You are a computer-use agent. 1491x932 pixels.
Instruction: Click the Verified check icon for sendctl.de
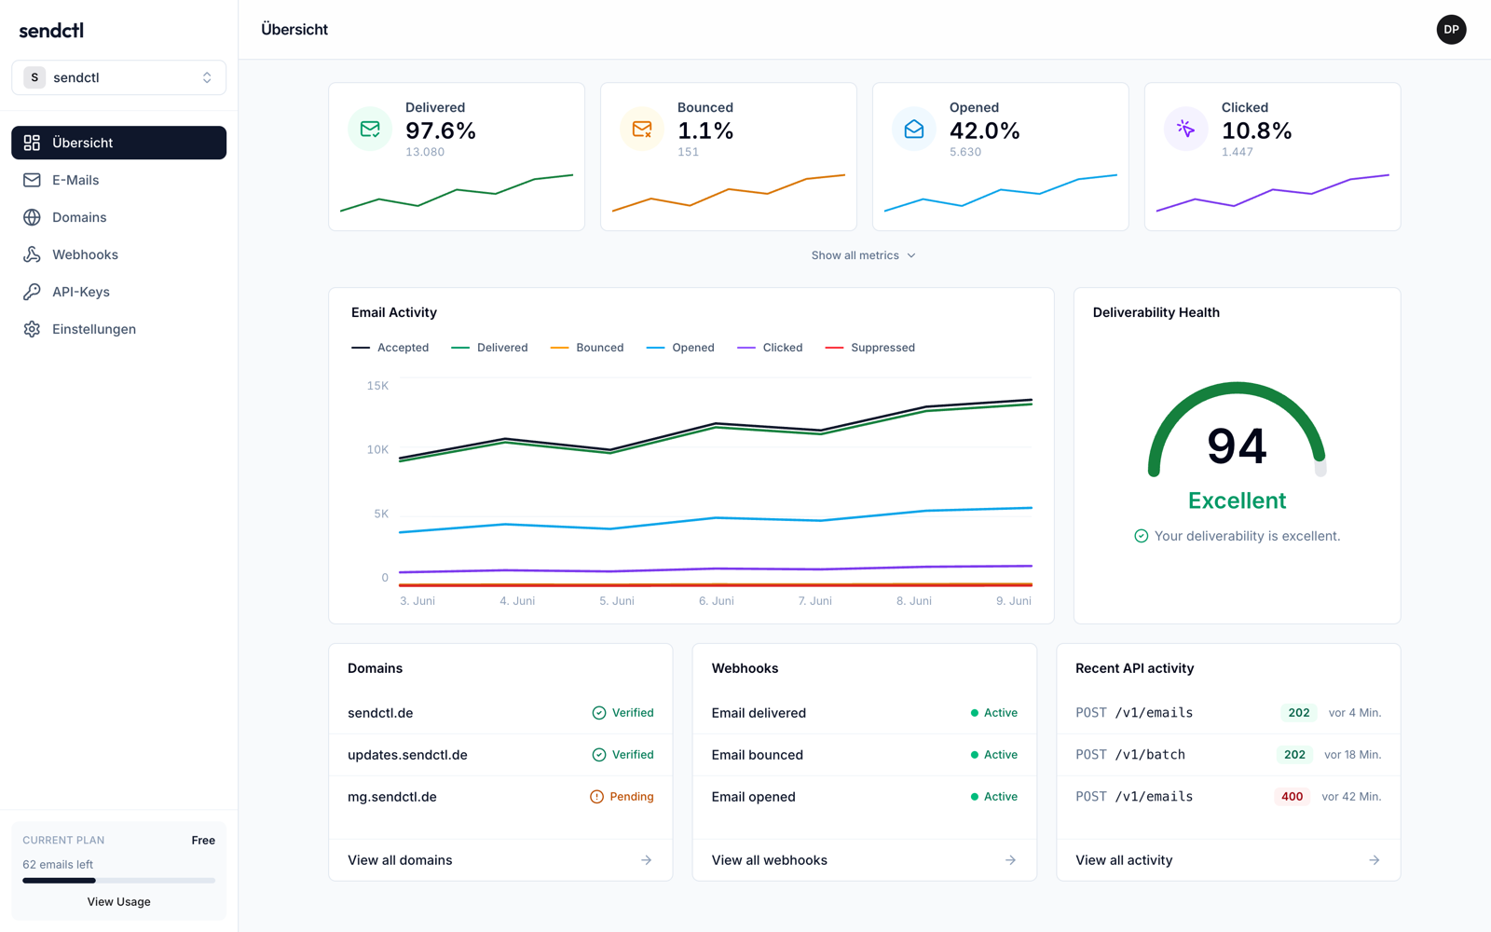[599, 713]
